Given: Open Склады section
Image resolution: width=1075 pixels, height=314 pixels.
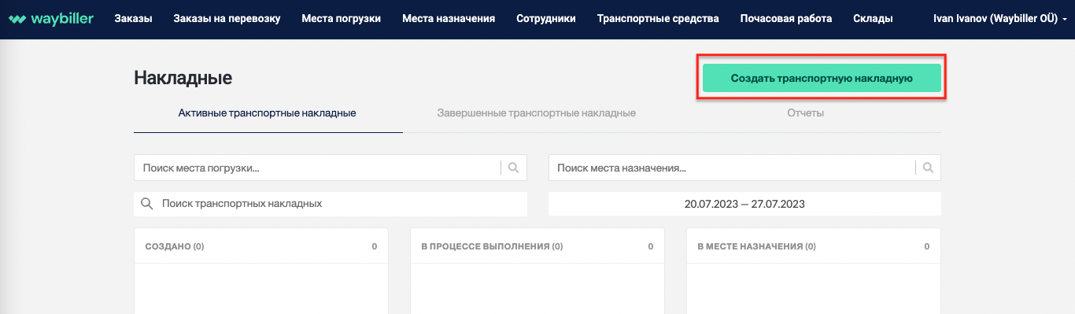Looking at the screenshot, I should [873, 19].
